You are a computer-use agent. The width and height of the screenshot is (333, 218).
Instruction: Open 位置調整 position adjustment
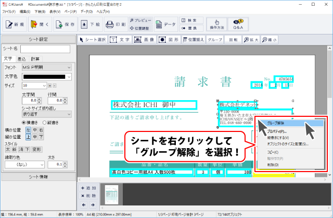click(x=140, y=28)
